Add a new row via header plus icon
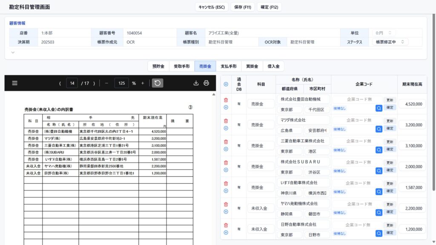This screenshot has width=436, height=245. tap(226, 84)
